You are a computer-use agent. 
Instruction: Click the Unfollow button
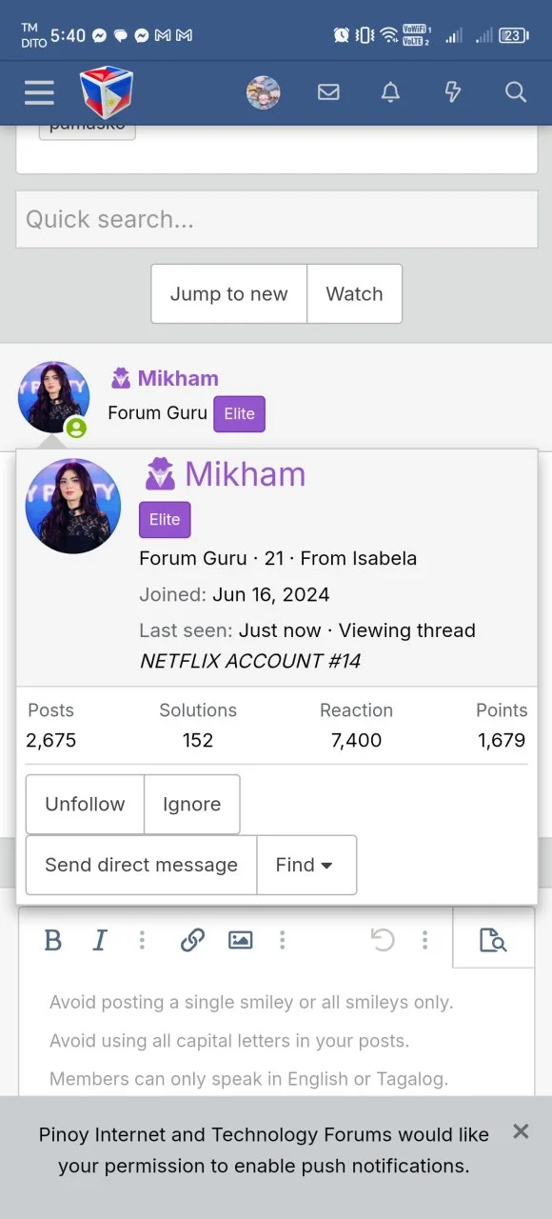(85, 804)
